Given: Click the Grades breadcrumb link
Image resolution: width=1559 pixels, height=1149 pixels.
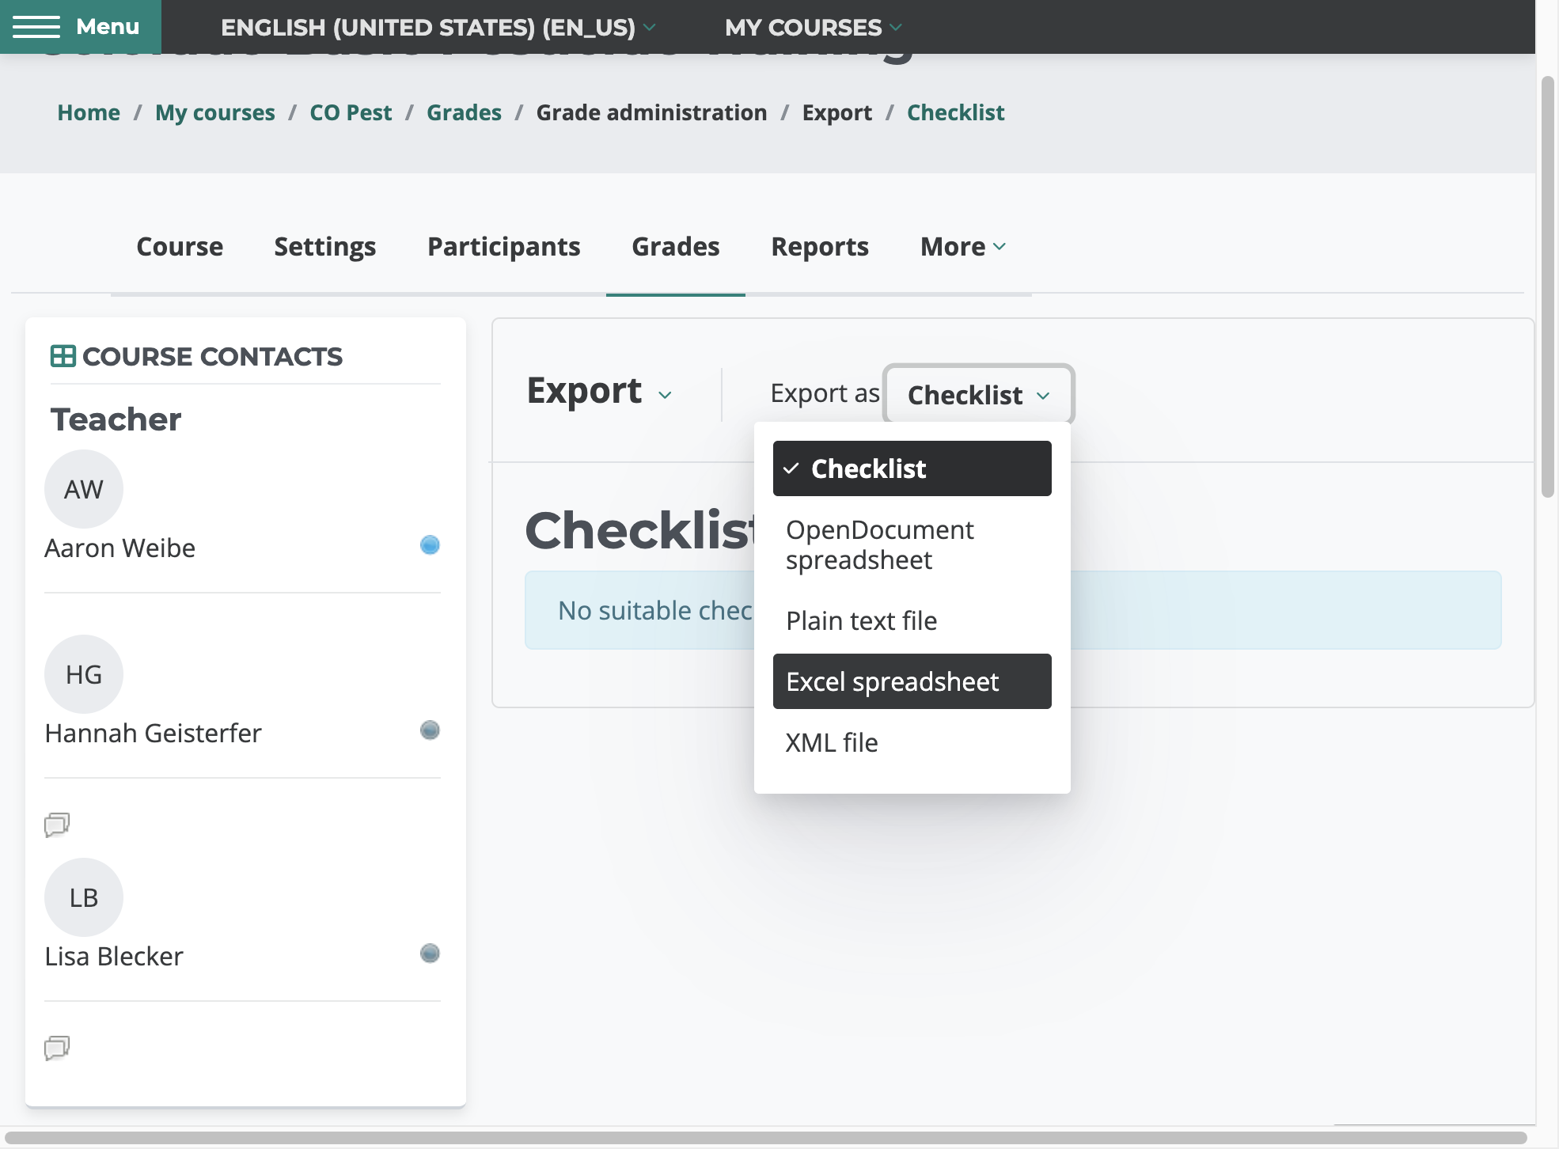Looking at the screenshot, I should pos(464,112).
